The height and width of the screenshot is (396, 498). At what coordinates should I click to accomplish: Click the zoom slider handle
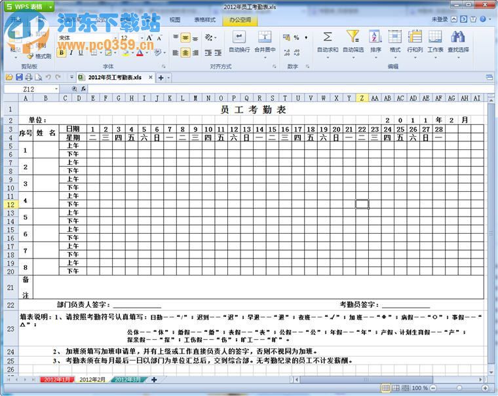coord(459,387)
